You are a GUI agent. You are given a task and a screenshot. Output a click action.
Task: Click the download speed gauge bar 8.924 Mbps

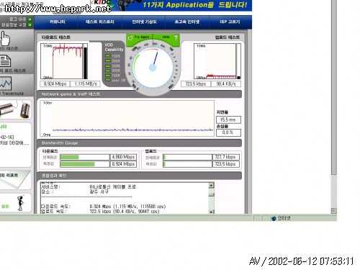(x=85, y=164)
